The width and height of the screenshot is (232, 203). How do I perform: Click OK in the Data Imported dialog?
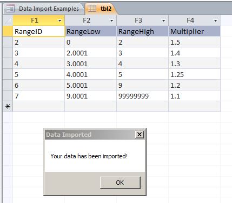coord(120,183)
